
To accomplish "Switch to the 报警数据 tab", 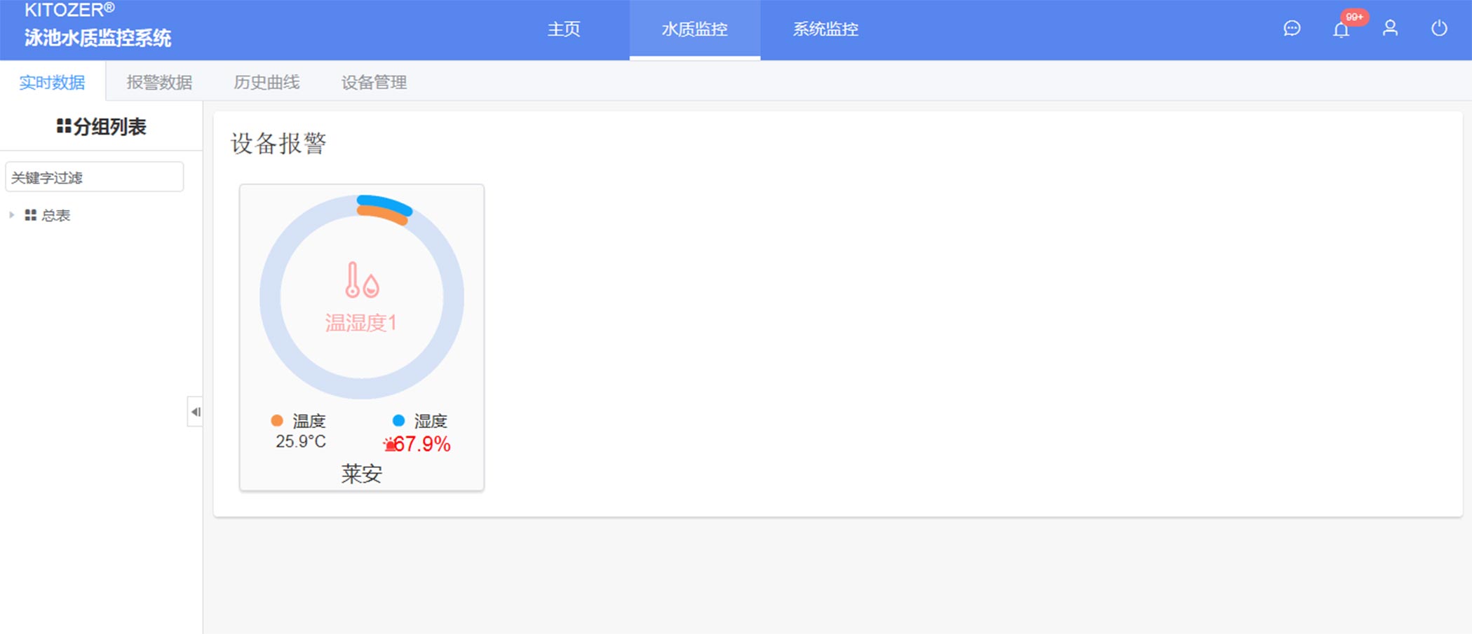I will pyautogui.click(x=159, y=82).
